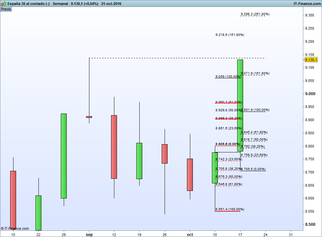The width and height of the screenshot is (322, 237).
Task: Click the green candle for week 17
Action: (x=240, y=106)
